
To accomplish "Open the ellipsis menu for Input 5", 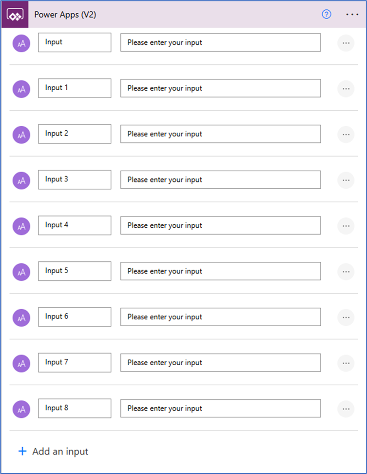I will (x=346, y=272).
